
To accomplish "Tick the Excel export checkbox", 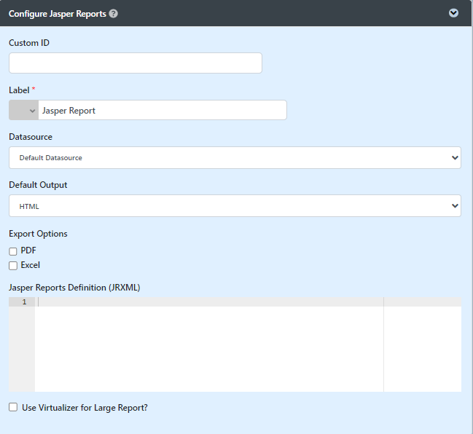I will pos(13,266).
